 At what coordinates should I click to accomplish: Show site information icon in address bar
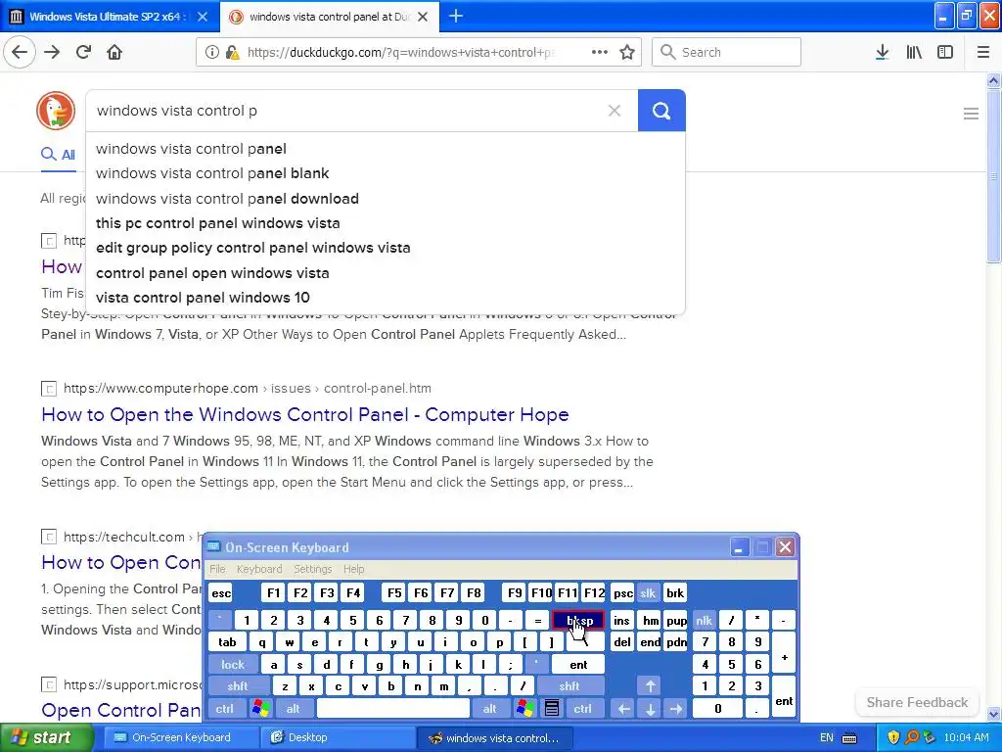(x=211, y=52)
